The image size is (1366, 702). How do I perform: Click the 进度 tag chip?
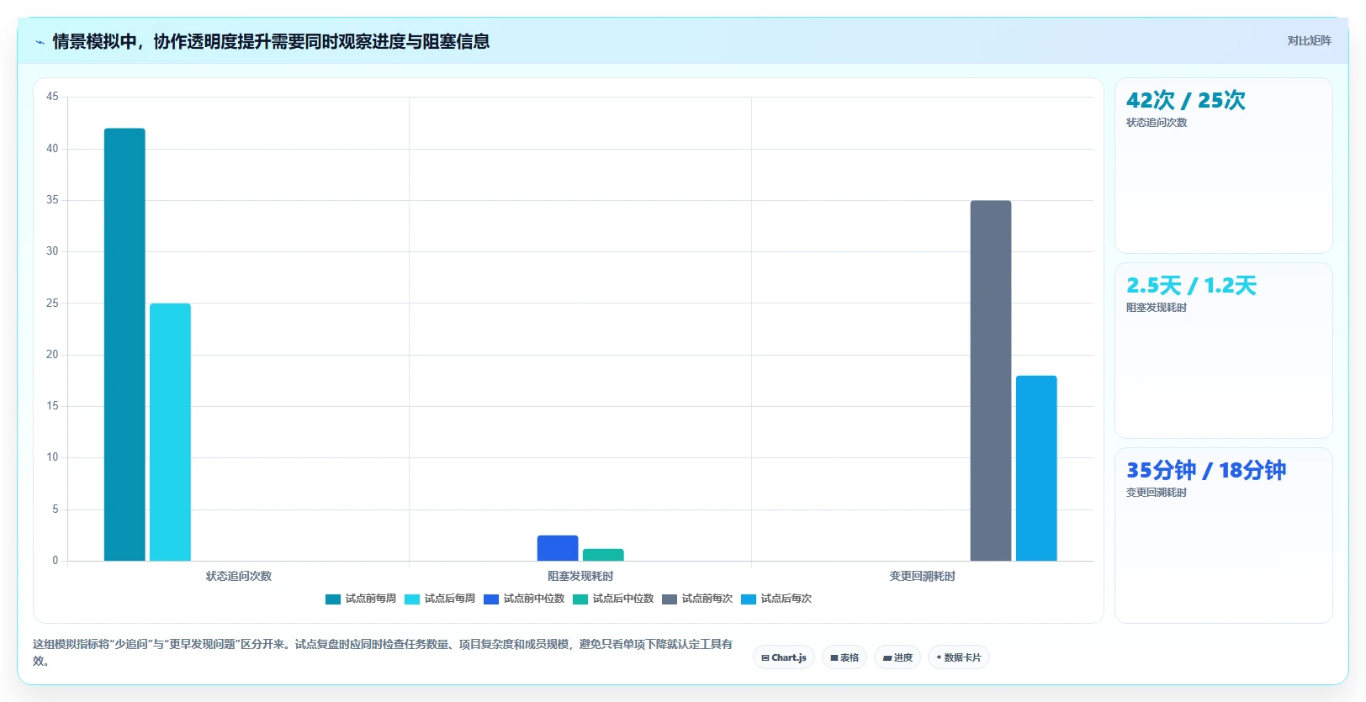897,657
